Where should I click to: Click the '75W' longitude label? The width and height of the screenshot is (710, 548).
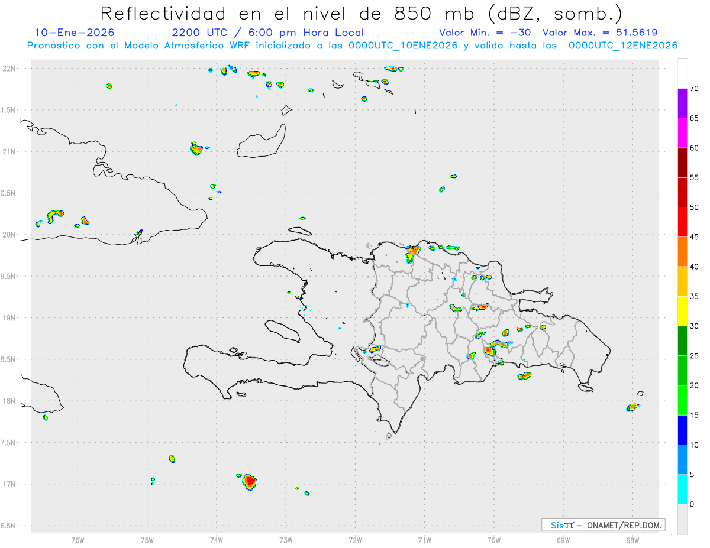point(147,540)
